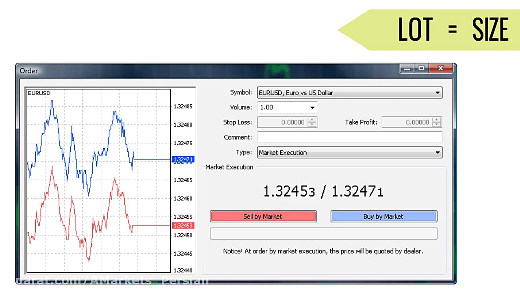Click the Order window title bar text

coord(29,71)
